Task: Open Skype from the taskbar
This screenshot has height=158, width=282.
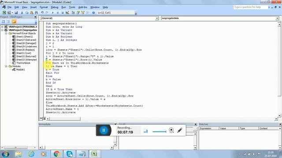Action: (70, 154)
